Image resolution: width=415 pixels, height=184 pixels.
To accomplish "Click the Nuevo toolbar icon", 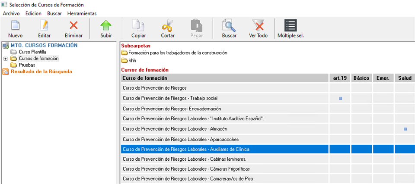I will point(15,26).
